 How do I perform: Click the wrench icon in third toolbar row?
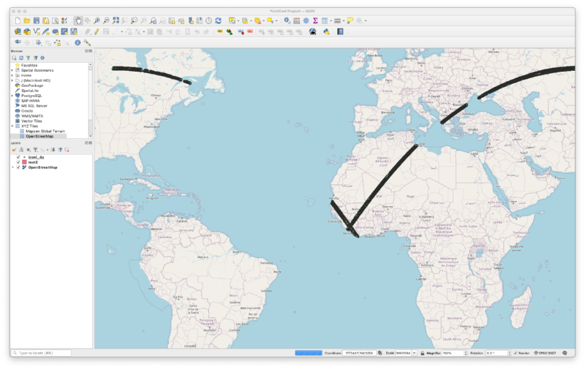[x=87, y=42]
